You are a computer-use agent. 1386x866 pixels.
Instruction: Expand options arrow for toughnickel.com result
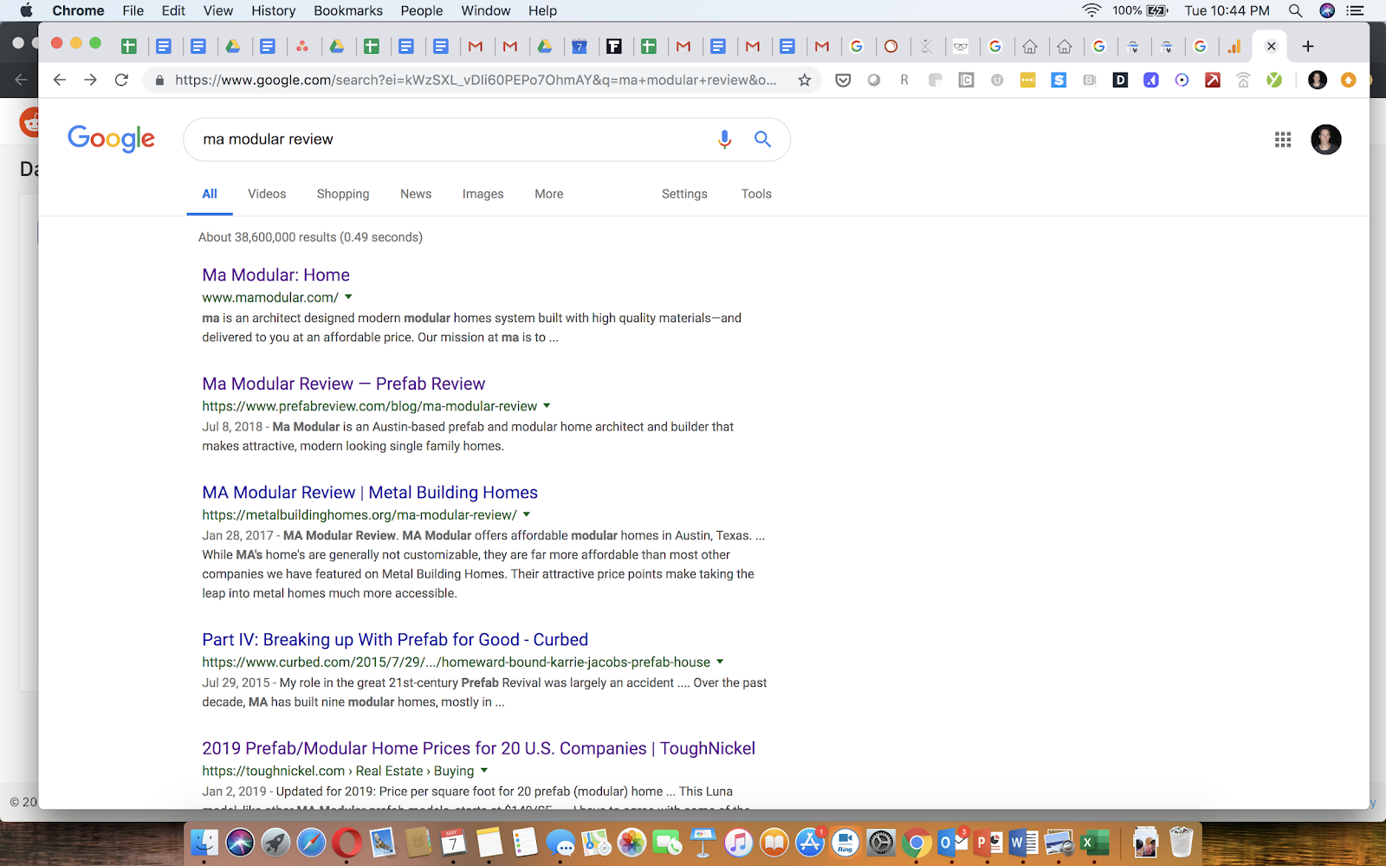[x=484, y=771]
